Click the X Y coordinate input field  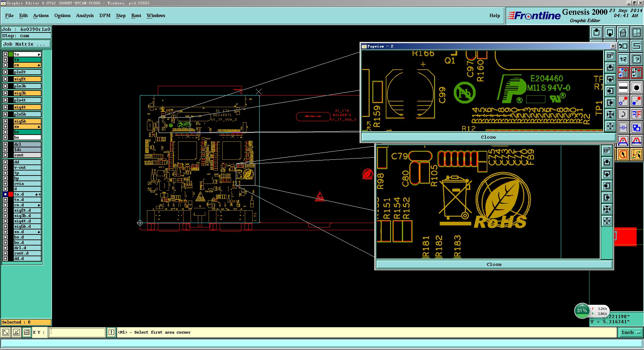pos(77,332)
